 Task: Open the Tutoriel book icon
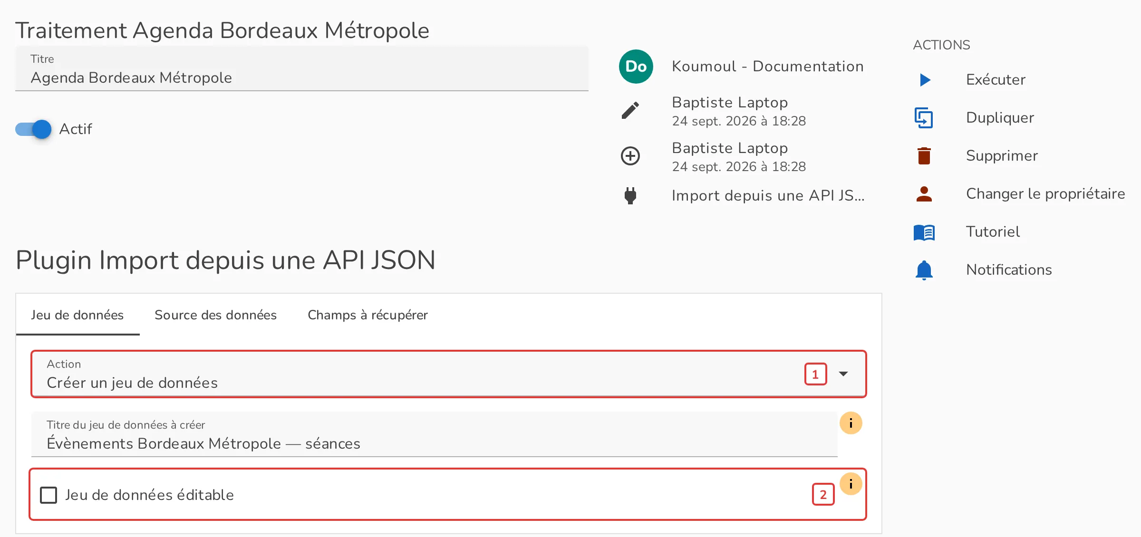(x=924, y=232)
